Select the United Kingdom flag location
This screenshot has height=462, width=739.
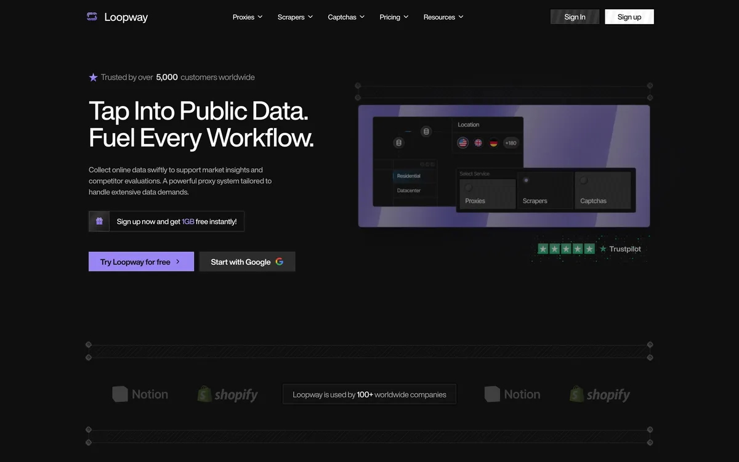pos(479,143)
